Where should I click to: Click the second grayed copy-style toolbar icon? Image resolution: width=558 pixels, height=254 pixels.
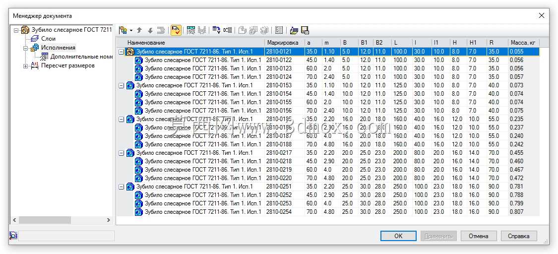click(253, 31)
